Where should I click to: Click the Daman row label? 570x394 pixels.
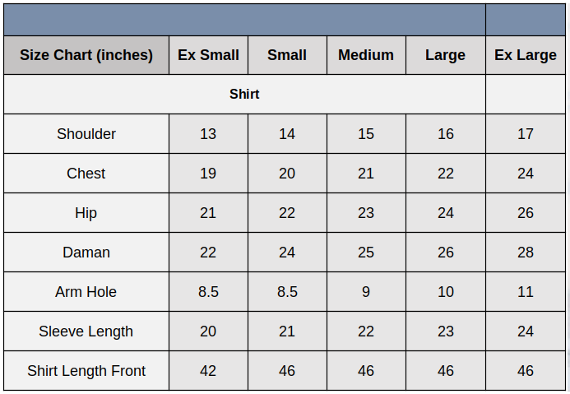(86, 253)
